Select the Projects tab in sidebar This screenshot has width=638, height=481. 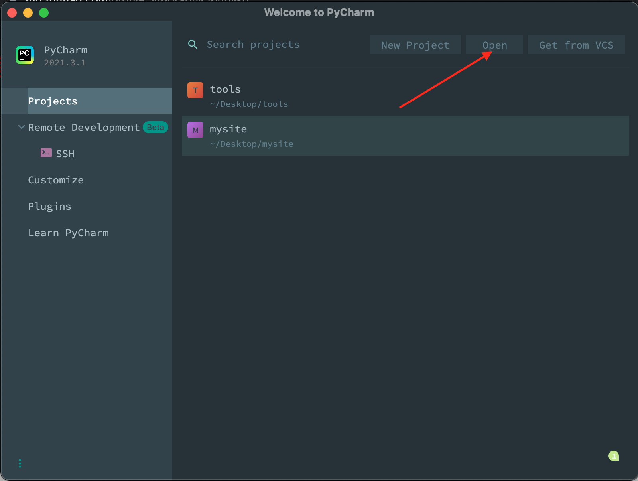pyautogui.click(x=87, y=101)
